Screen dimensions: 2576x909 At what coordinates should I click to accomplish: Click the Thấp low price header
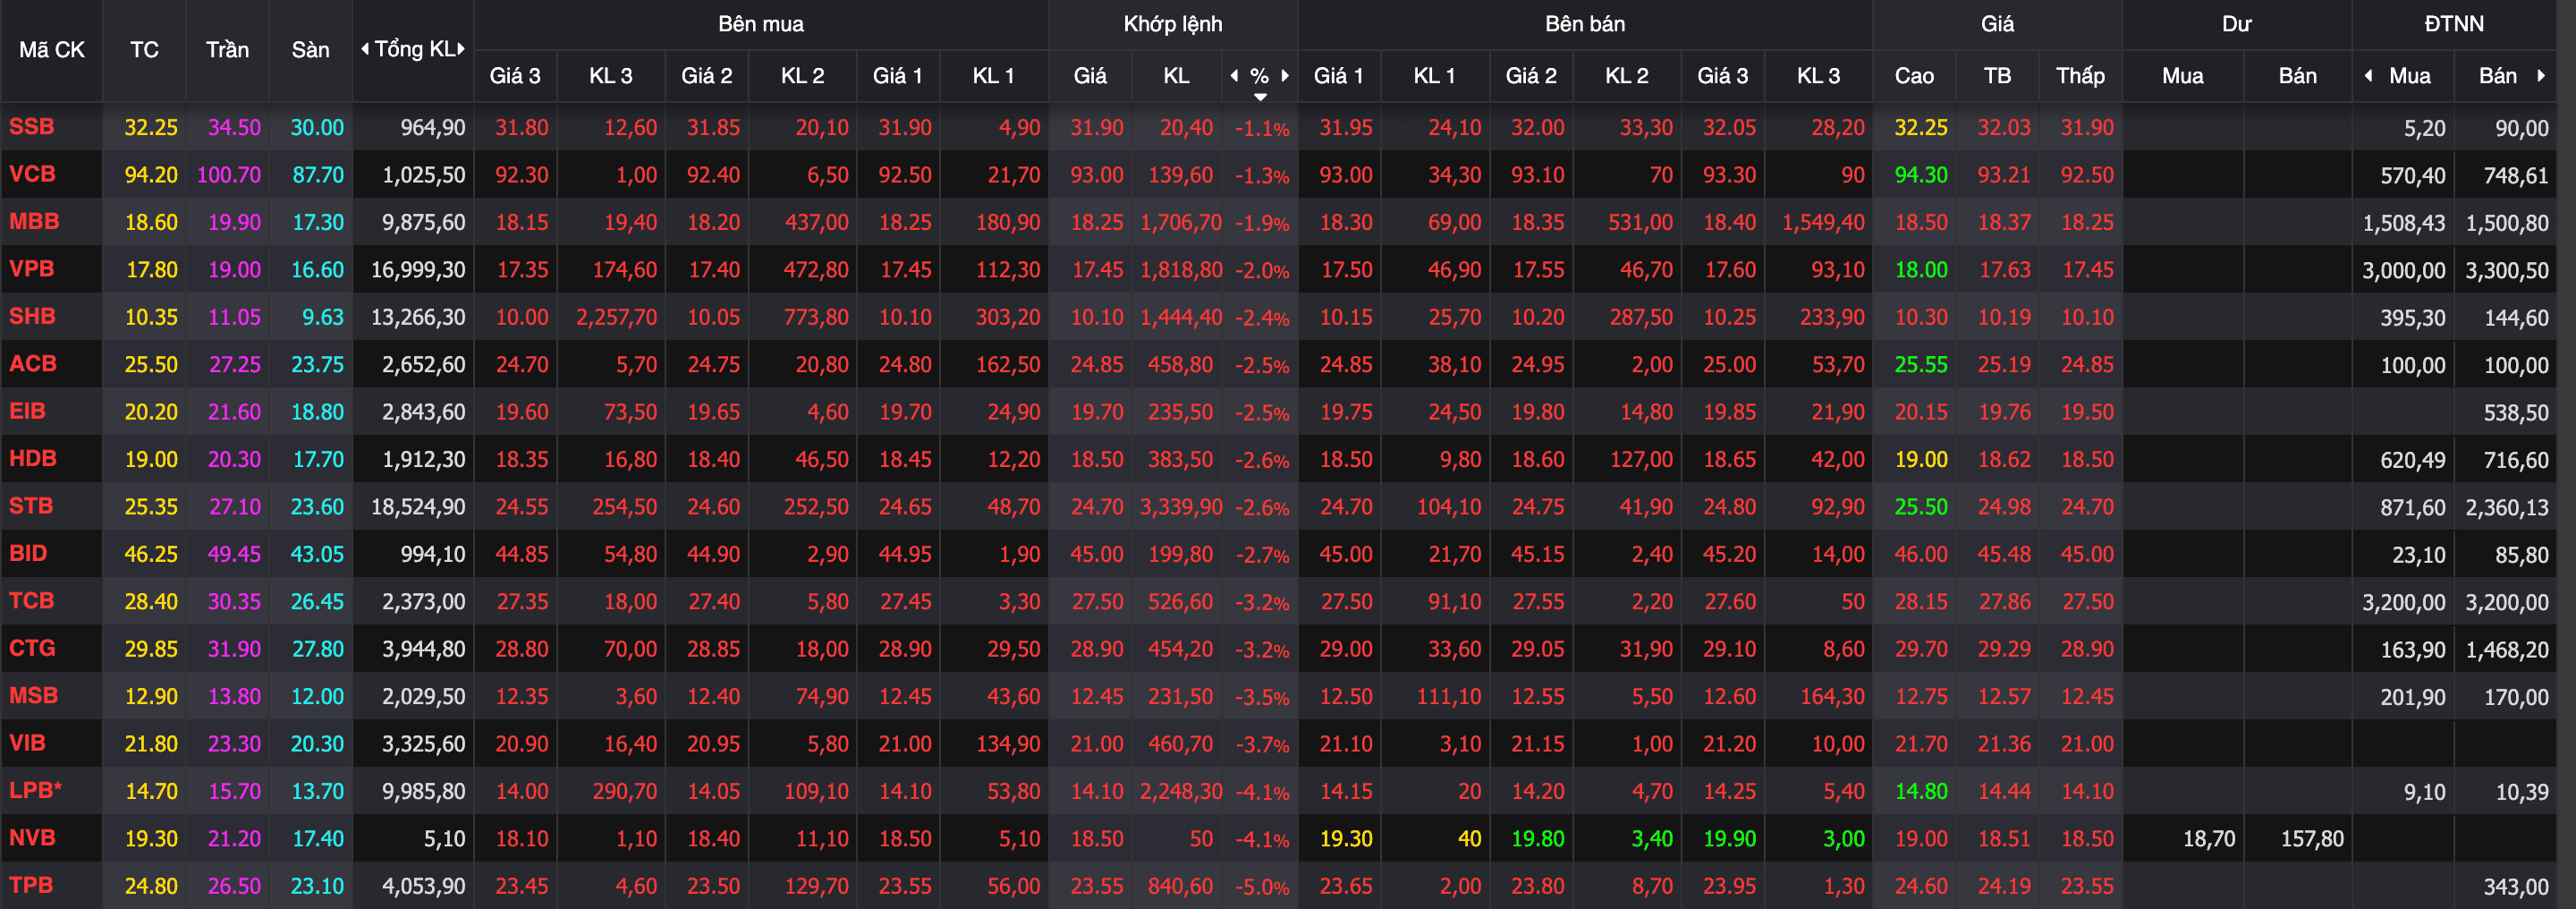pos(2080,76)
